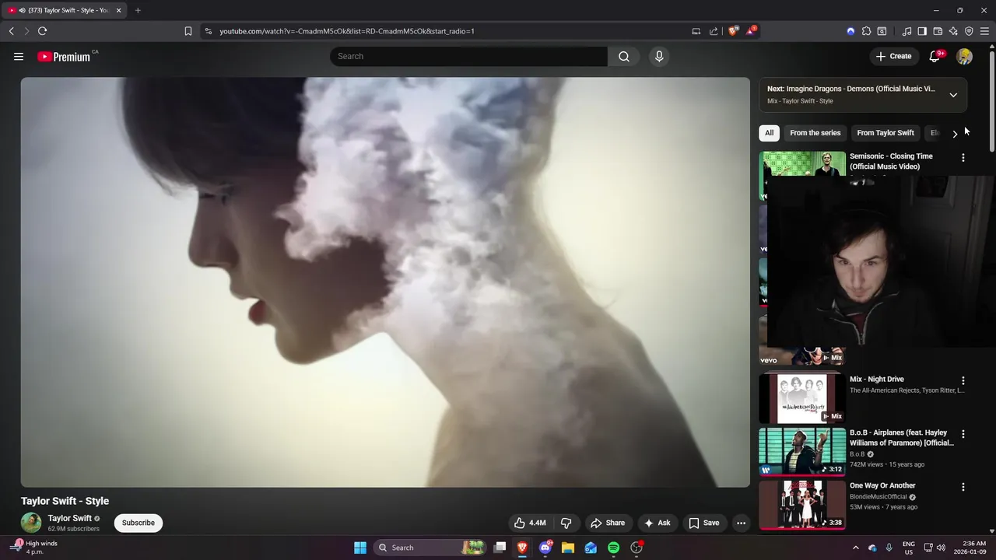Click the search magnifier button
The height and width of the screenshot is (560, 996).
tap(624, 56)
